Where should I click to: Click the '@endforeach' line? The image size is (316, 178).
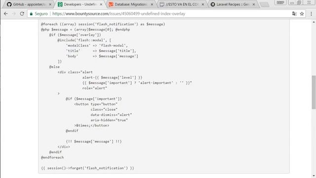pos(52,157)
